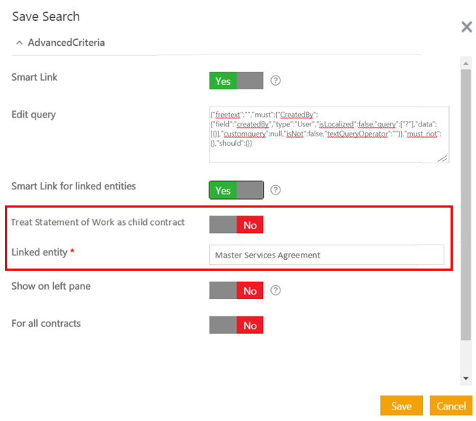This screenshot has width=476, height=421.
Task: Click the scrollbar down arrow
Action: 466,379
